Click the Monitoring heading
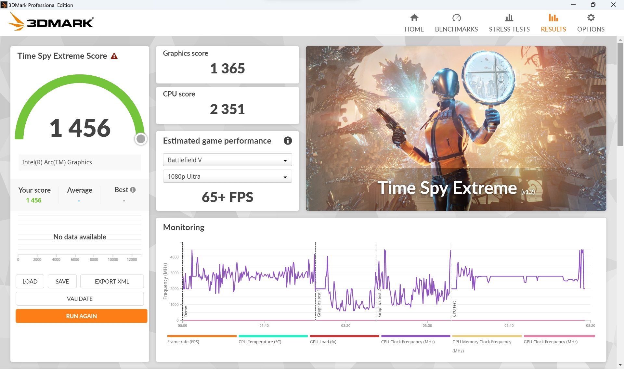The width and height of the screenshot is (624, 369). pyautogui.click(x=184, y=227)
